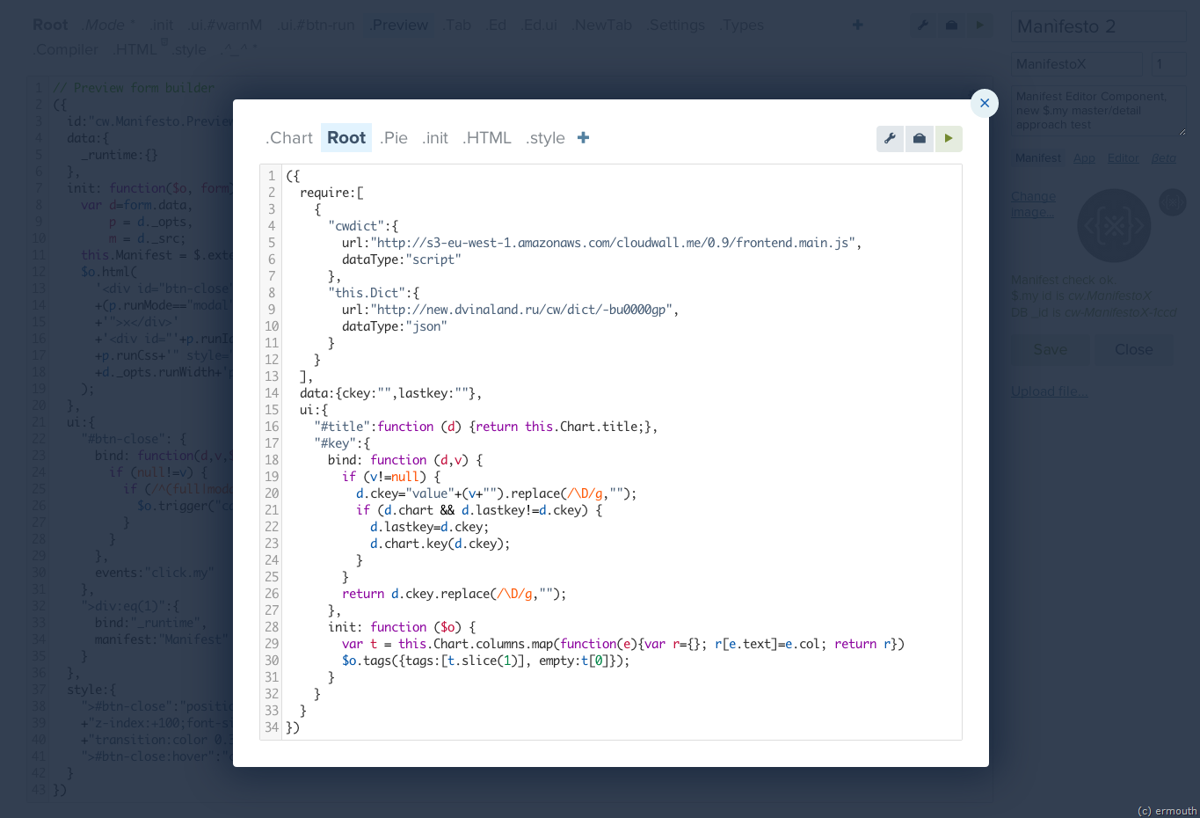Add a new tab with the modal's plus icon
The width and height of the screenshot is (1200, 818).
pyautogui.click(x=583, y=137)
